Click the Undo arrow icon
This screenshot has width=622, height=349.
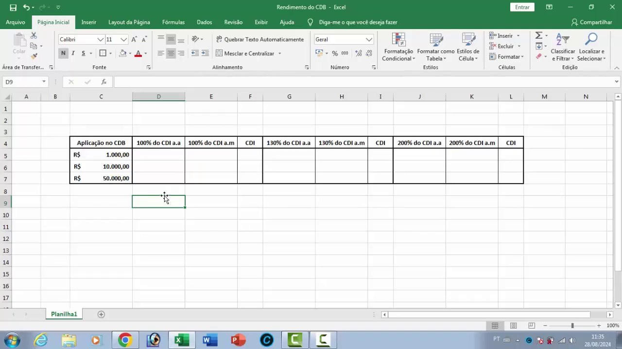(x=26, y=7)
